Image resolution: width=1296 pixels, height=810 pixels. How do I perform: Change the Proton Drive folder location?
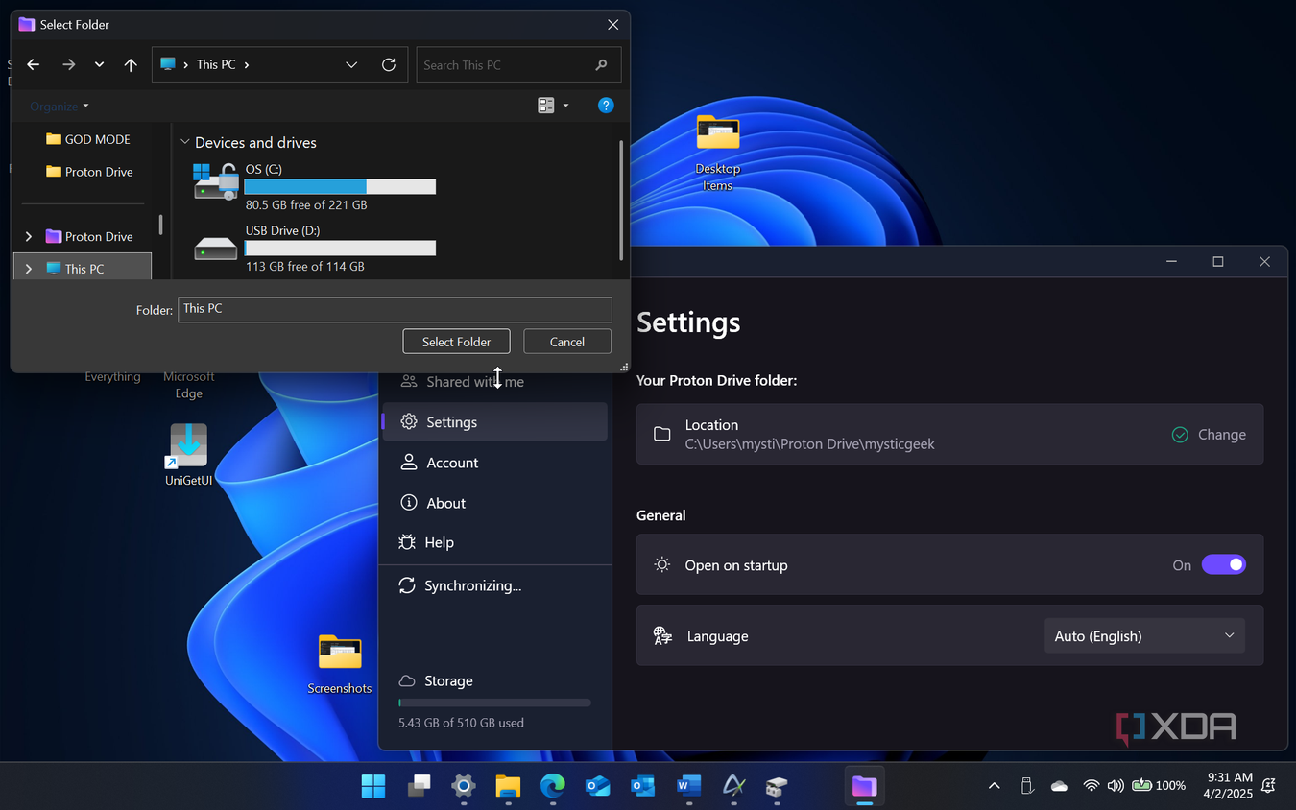pos(1221,435)
